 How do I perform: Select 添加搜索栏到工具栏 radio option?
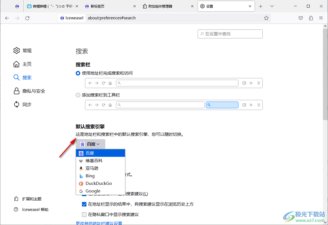(78, 95)
